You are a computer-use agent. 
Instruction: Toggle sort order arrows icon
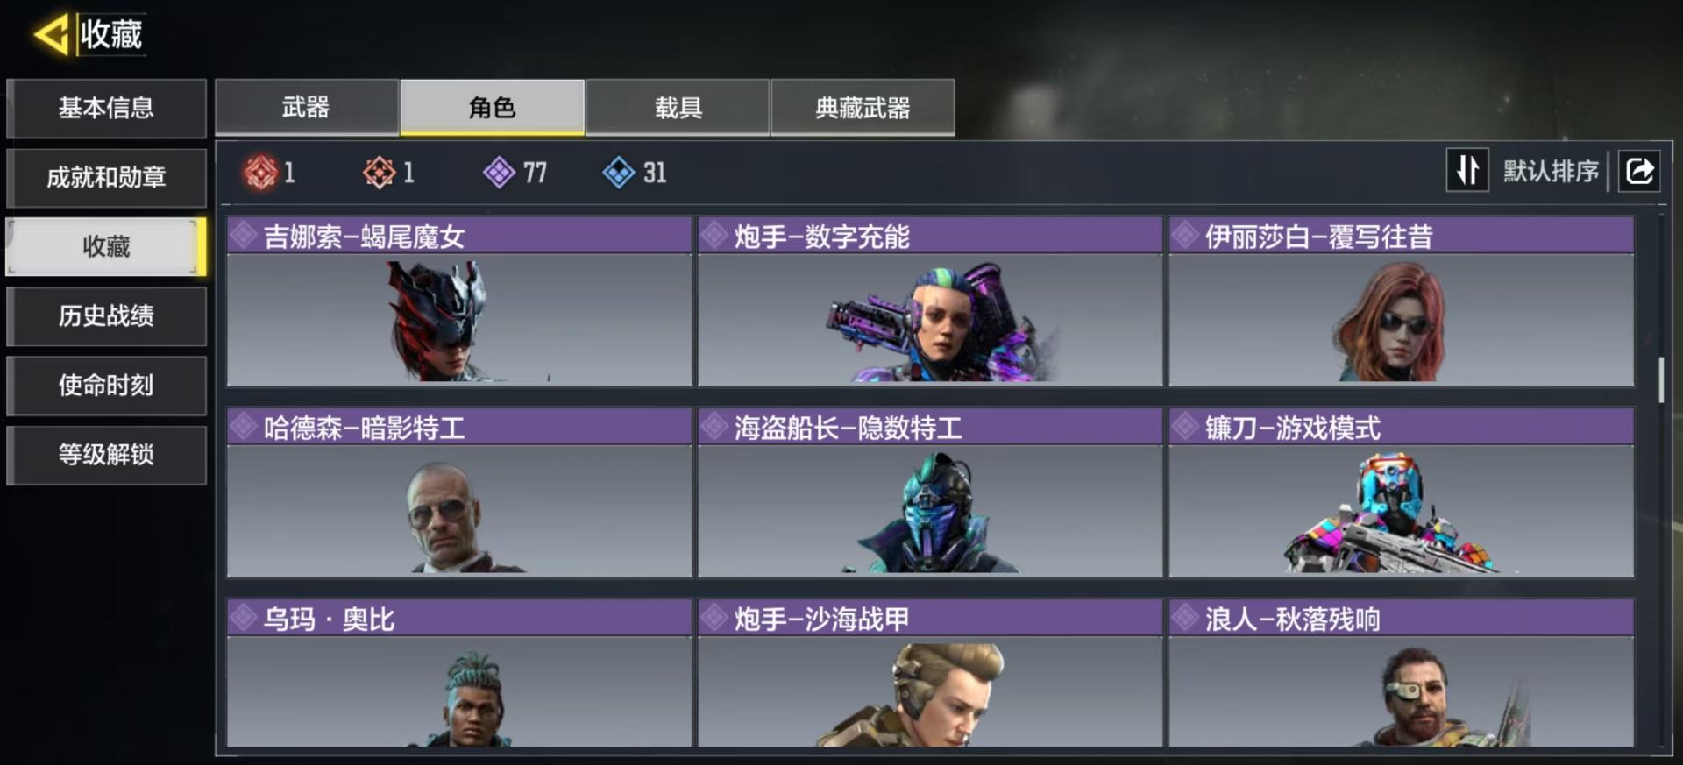point(1467,171)
